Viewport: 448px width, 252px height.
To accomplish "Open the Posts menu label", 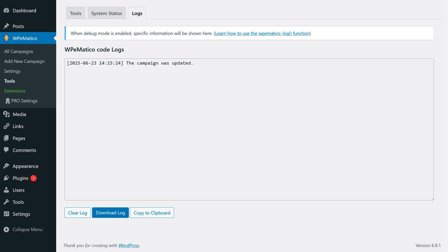I will [x=18, y=26].
